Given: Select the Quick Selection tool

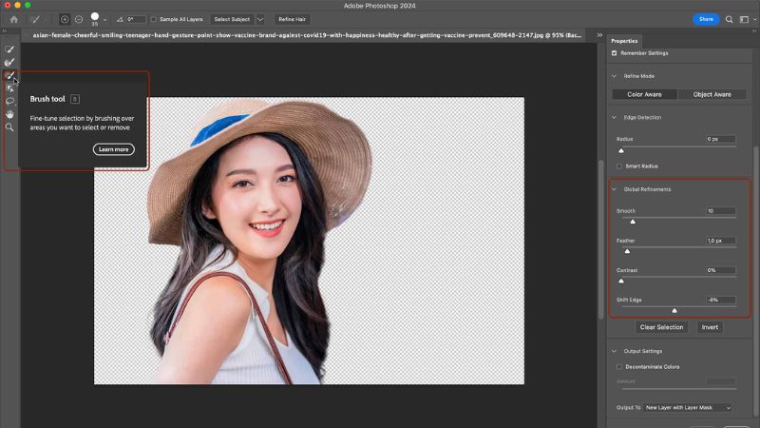Looking at the screenshot, I should pyautogui.click(x=9, y=49).
